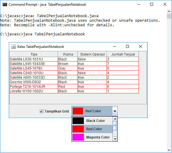Click Black in the Satellite L630-1031U row

click(x=68, y=59)
